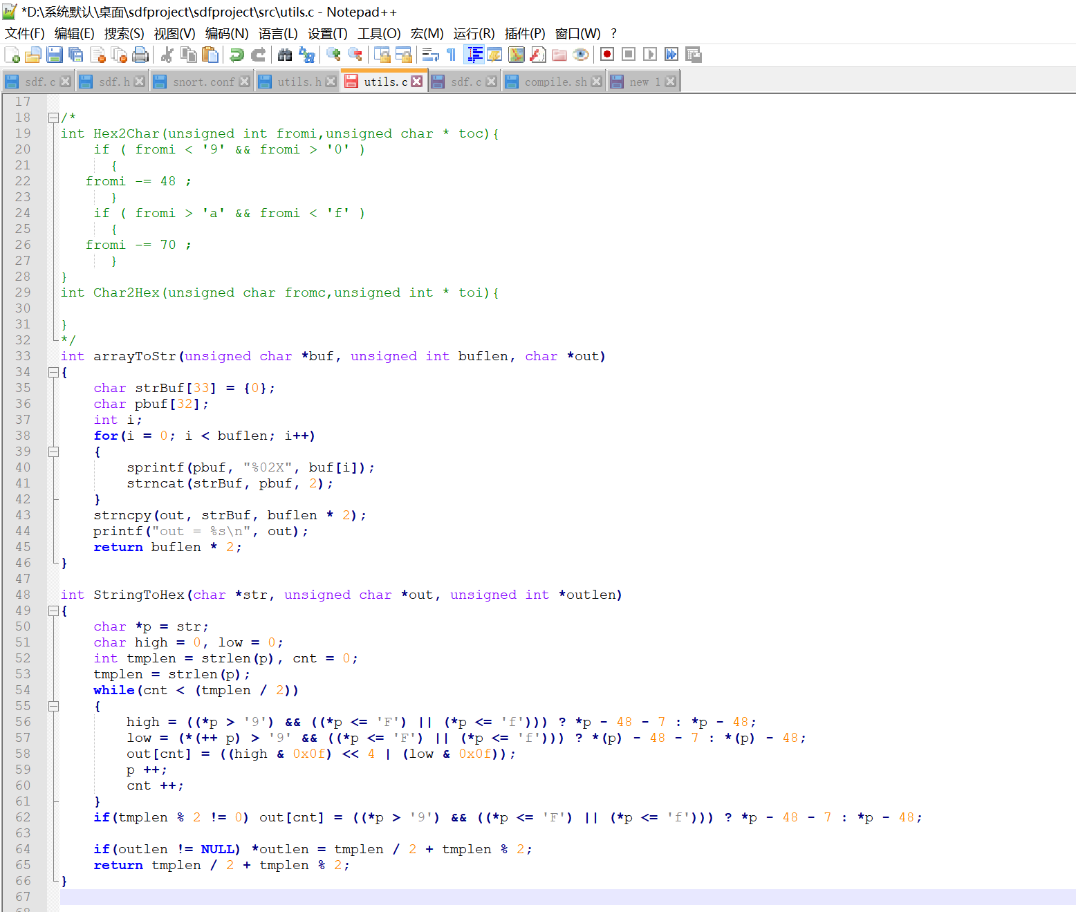1076x912 pixels.
Task: Undo the last edit with the green arrow
Action: point(236,55)
